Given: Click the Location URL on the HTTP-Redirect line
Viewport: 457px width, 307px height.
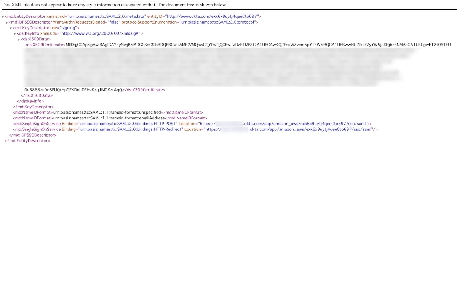Looking at the screenshot, I should pyautogui.click(x=289, y=129).
